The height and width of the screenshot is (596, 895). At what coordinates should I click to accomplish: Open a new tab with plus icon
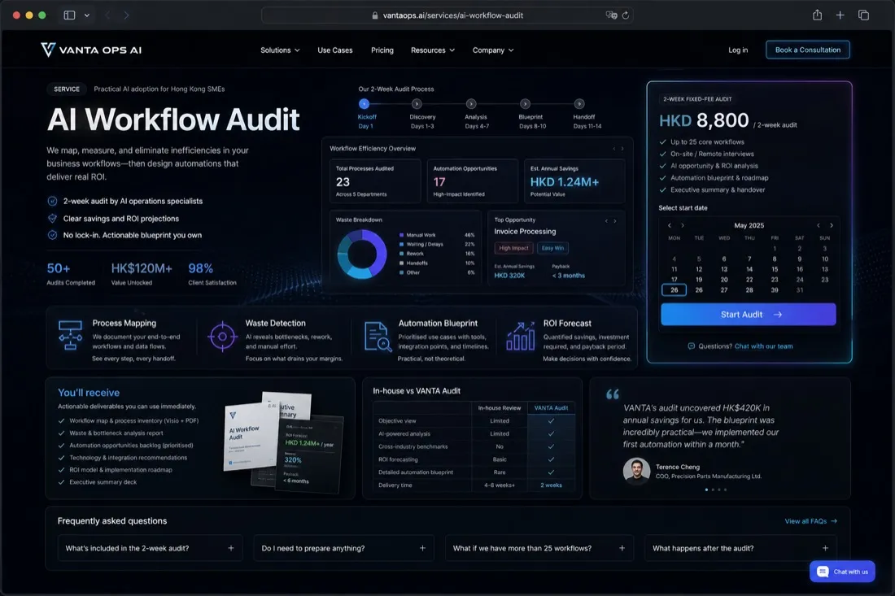click(840, 15)
